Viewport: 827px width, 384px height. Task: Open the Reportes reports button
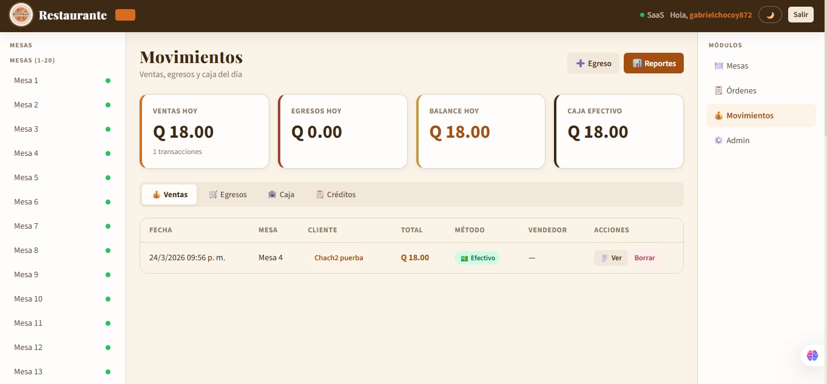tap(653, 63)
